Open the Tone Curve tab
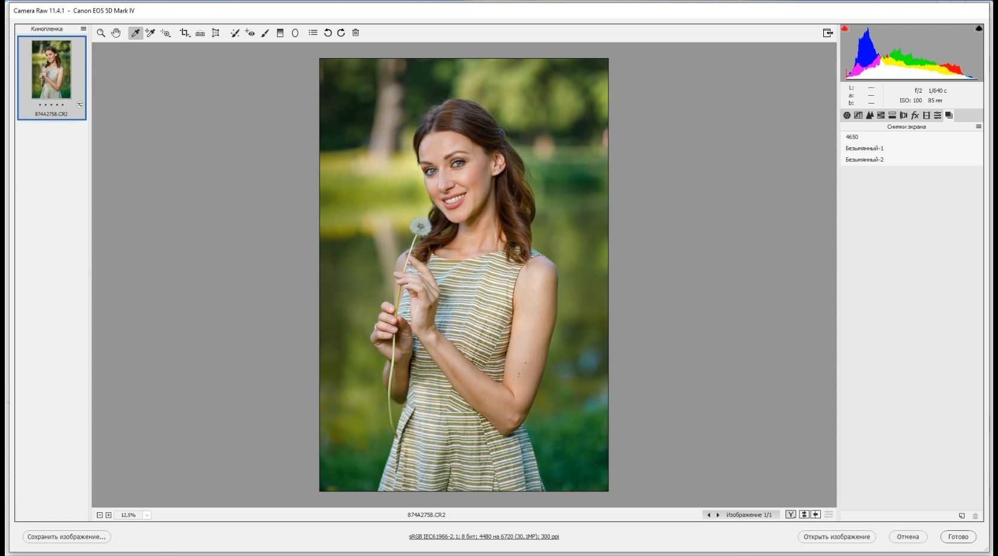Image resolution: width=998 pixels, height=556 pixels. pyautogui.click(x=858, y=115)
